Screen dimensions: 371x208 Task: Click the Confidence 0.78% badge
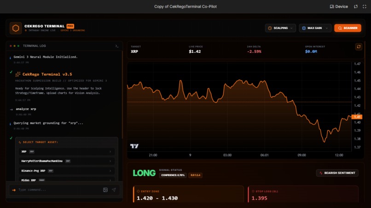[173, 175]
